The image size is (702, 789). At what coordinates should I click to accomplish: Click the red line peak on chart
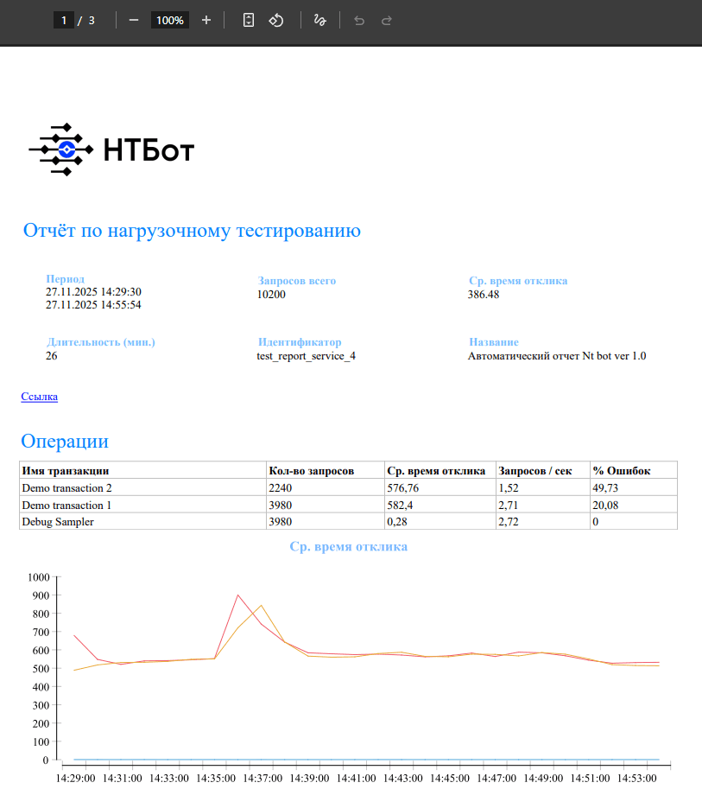click(x=237, y=595)
